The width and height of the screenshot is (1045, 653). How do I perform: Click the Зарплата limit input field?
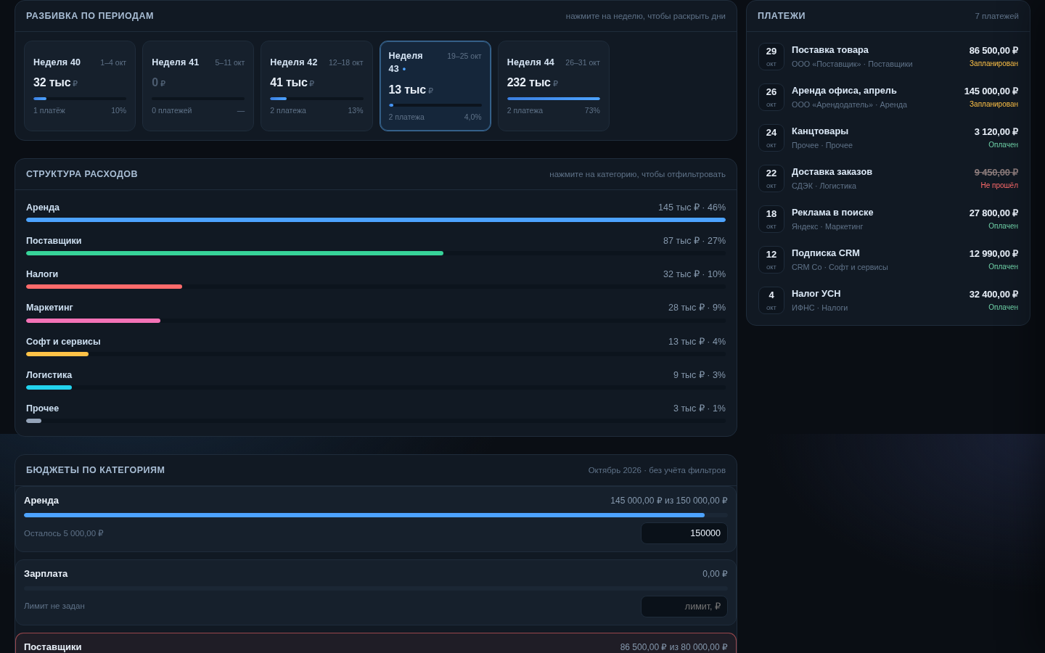tap(684, 607)
